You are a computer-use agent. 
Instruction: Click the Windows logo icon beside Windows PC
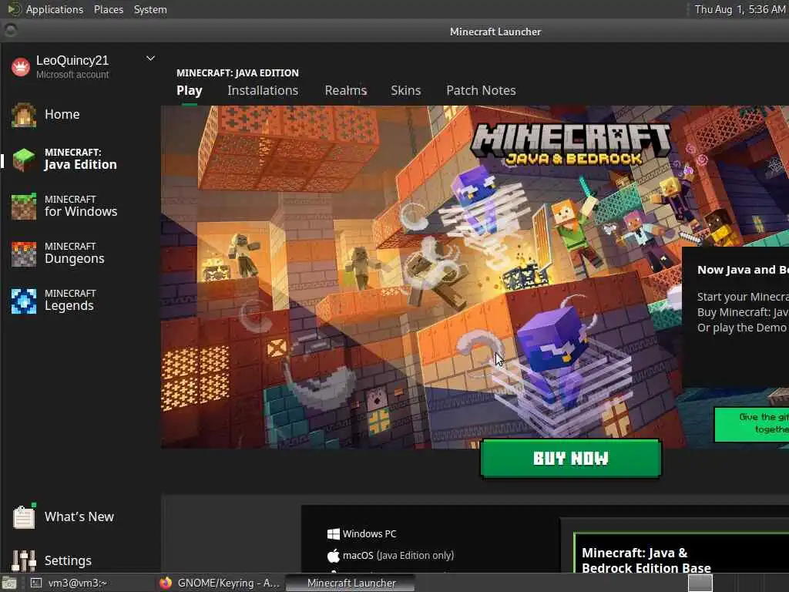coord(333,533)
